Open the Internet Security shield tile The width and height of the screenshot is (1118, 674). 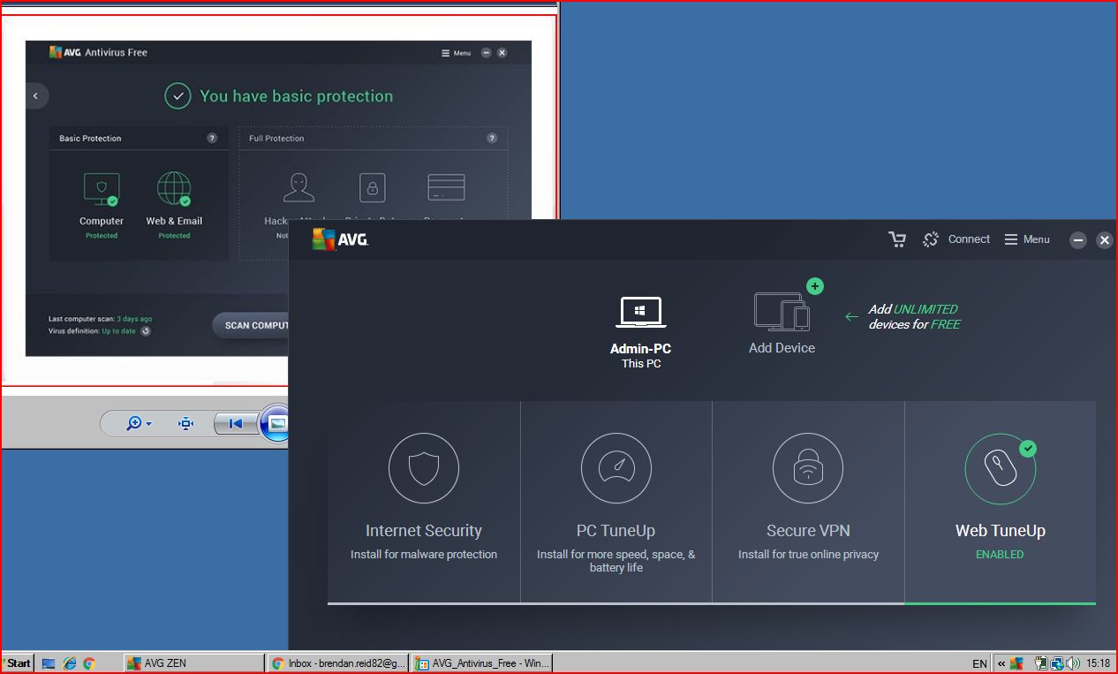[x=424, y=468]
